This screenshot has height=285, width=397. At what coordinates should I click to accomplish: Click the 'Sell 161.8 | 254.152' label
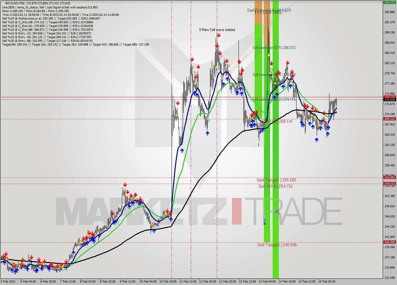(x=275, y=186)
